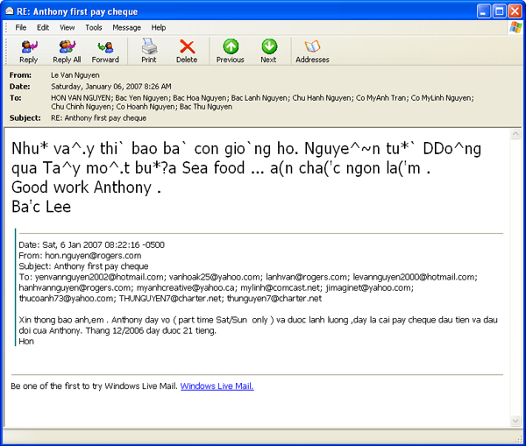Viewport: 526px width, 446px height.
Task: Open the Windows Live Mail link
Action: point(217,386)
